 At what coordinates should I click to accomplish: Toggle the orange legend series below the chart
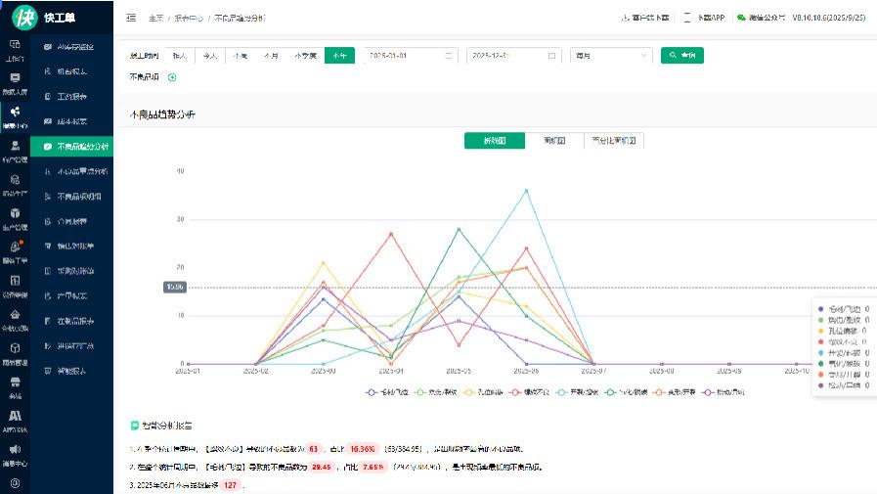[675, 392]
